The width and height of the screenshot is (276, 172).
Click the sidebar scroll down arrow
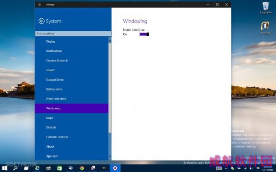pyautogui.click(x=110, y=156)
